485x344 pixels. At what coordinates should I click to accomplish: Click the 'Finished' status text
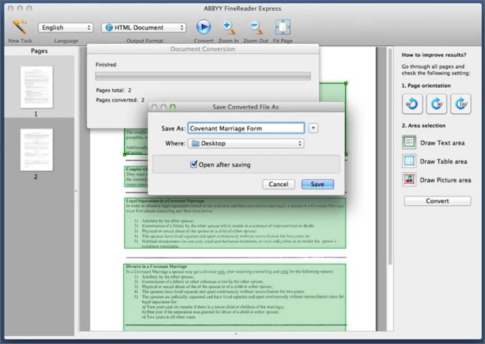106,64
